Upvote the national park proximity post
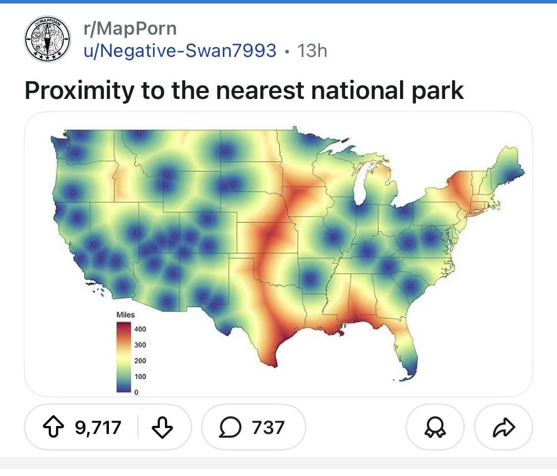 58,427
